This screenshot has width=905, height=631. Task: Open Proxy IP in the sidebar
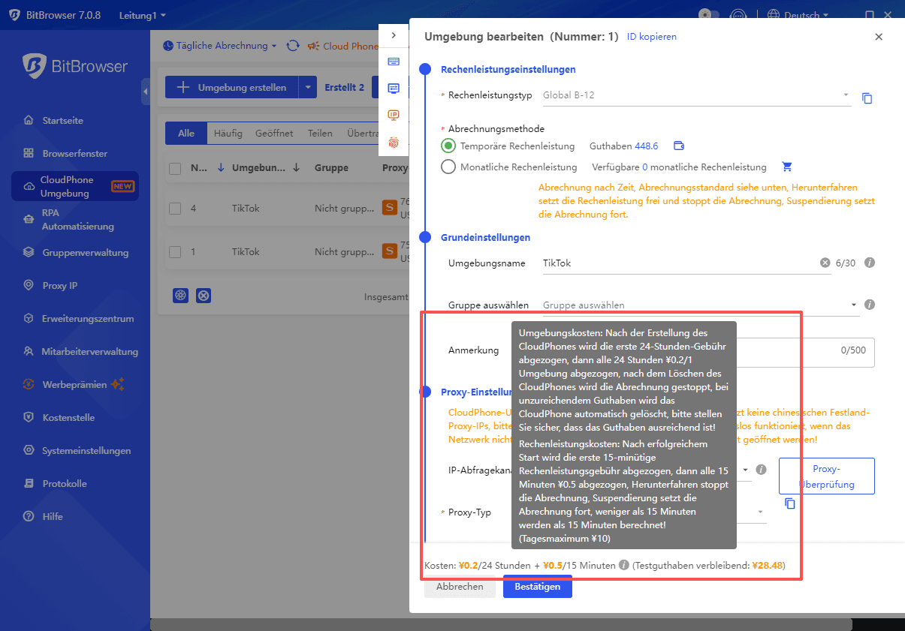tap(60, 286)
